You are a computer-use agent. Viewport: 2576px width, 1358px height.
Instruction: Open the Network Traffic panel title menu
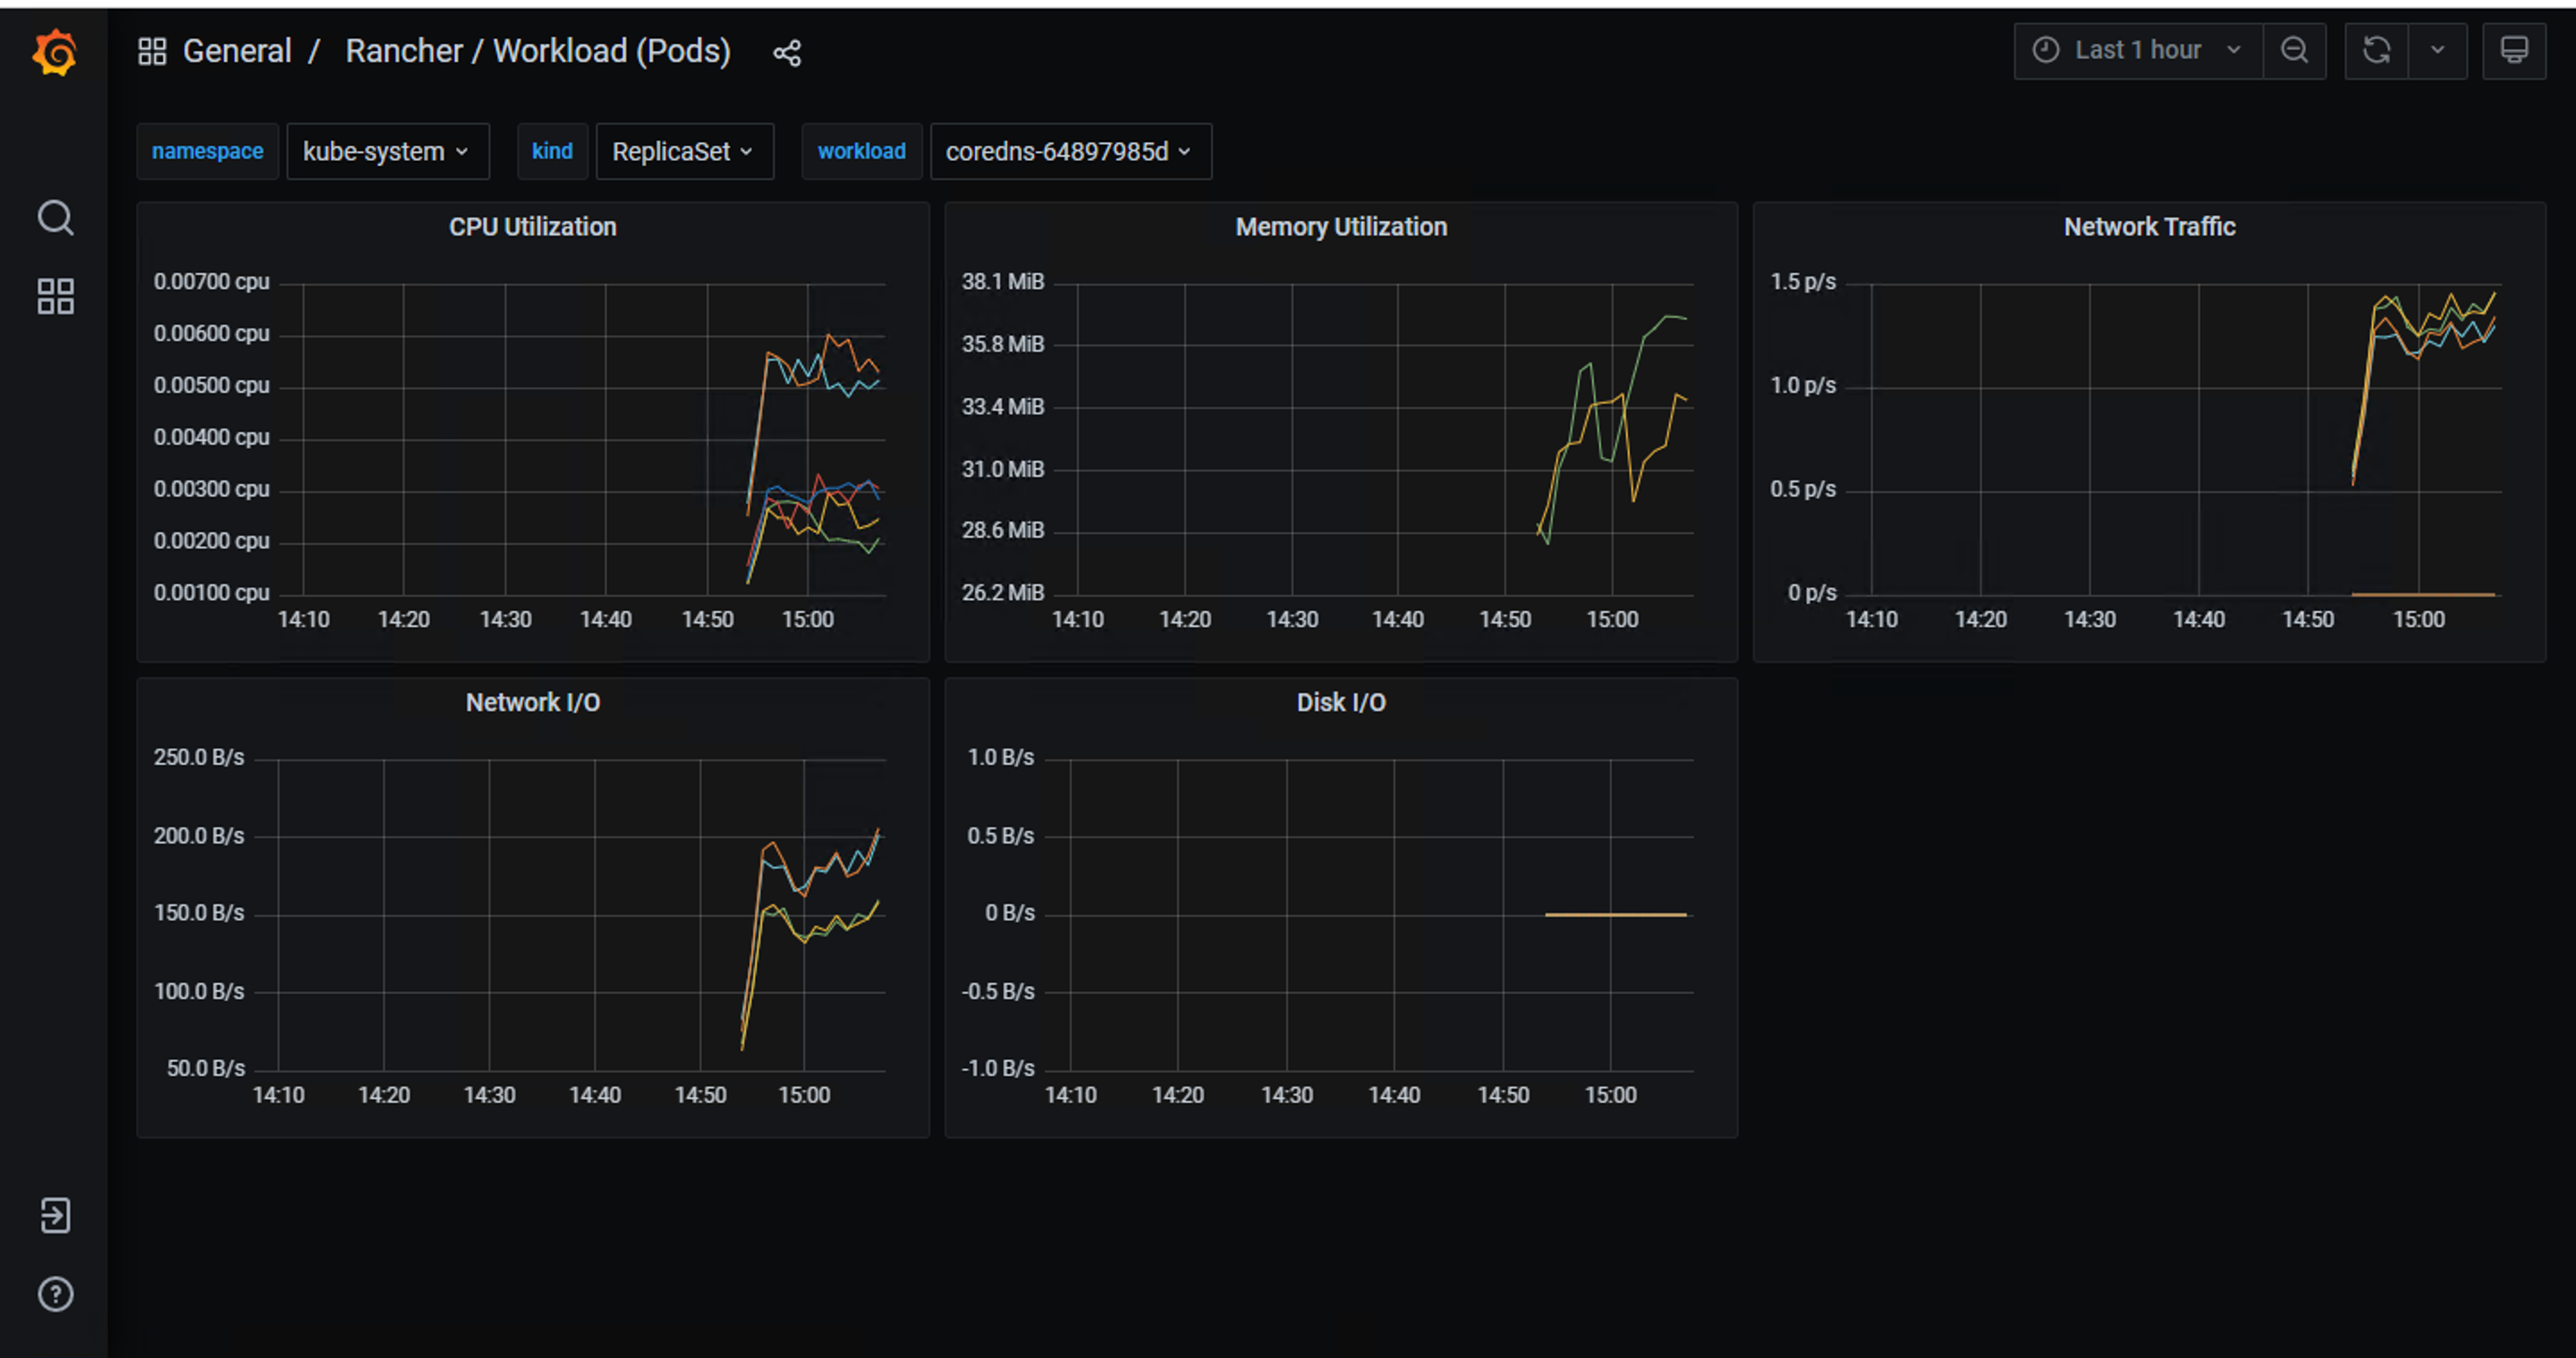(2149, 227)
